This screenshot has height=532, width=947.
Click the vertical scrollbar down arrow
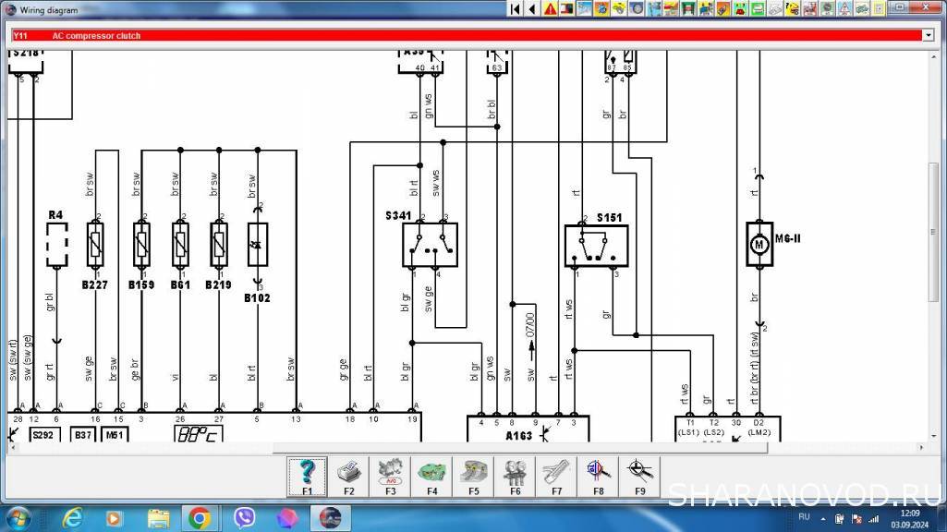[x=933, y=434]
